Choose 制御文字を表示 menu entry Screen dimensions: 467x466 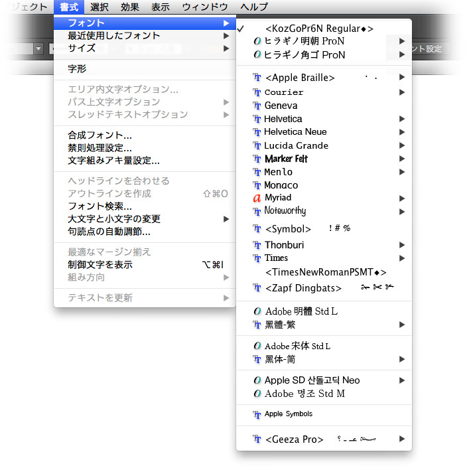click(x=145, y=265)
